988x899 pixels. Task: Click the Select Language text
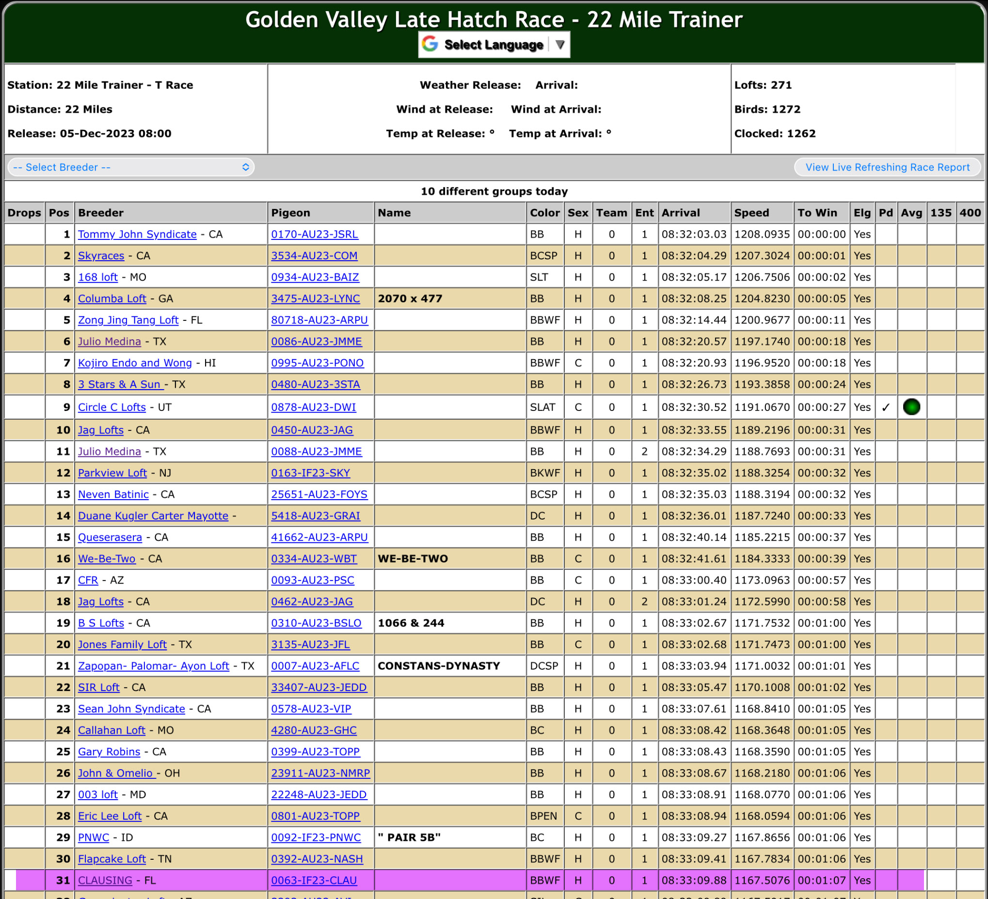(x=494, y=45)
